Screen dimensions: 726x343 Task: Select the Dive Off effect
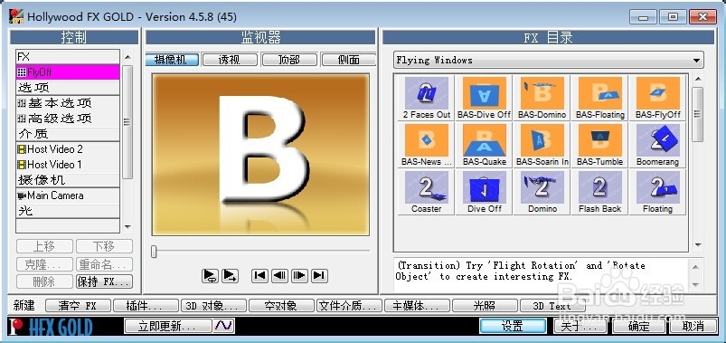pyautogui.click(x=485, y=192)
